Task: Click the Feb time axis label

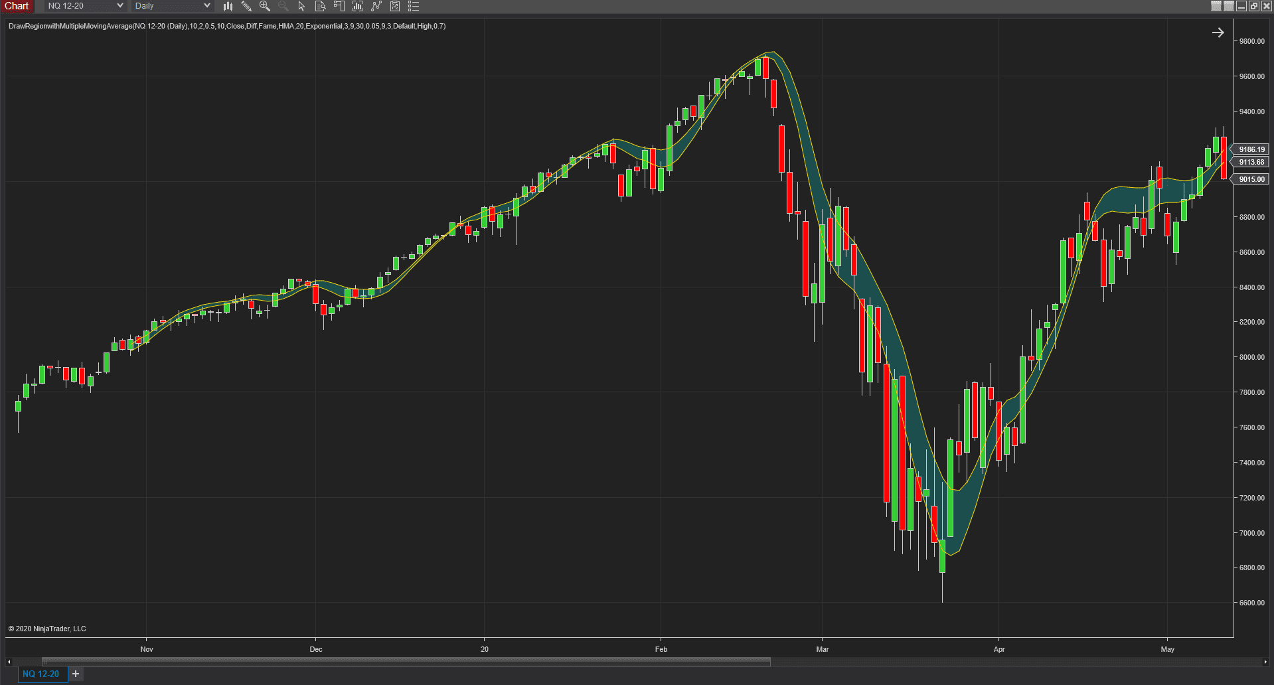Action: point(661,649)
